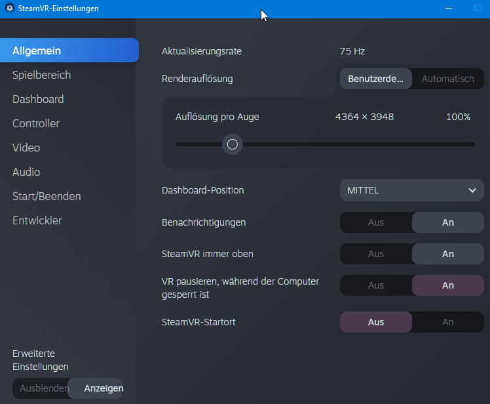Set SteamVR-Startort to An
Screen dimensions: 490x404
[x=448, y=322]
